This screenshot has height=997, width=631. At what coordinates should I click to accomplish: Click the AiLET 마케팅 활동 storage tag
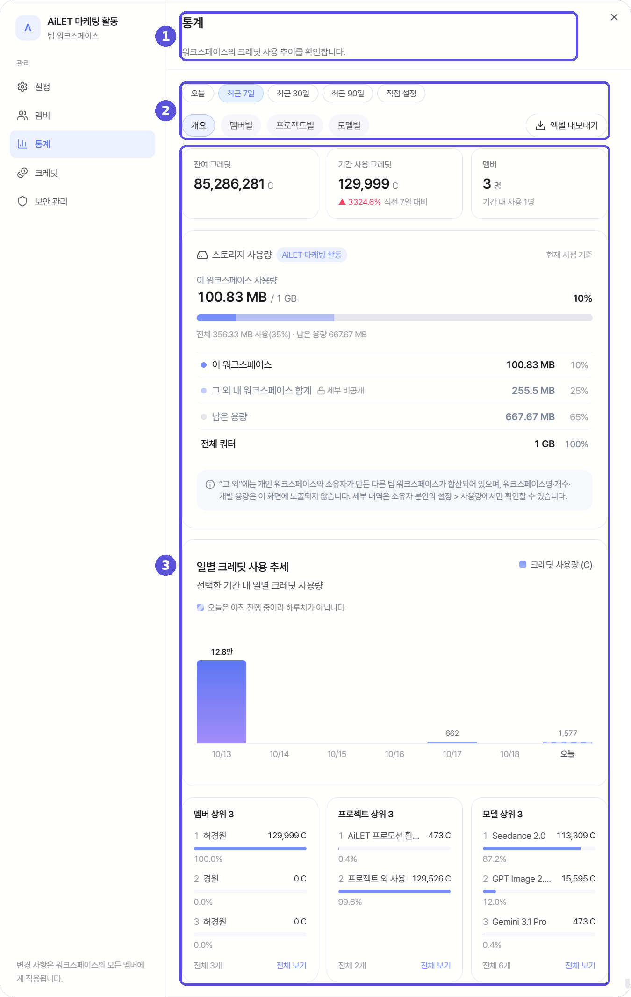point(312,255)
